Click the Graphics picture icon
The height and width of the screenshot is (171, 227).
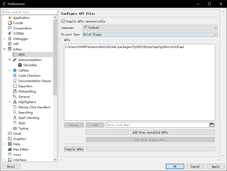(10, 139)
